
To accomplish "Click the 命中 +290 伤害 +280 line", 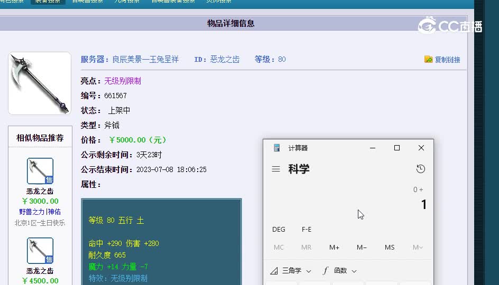I will (x=124, y=244).
